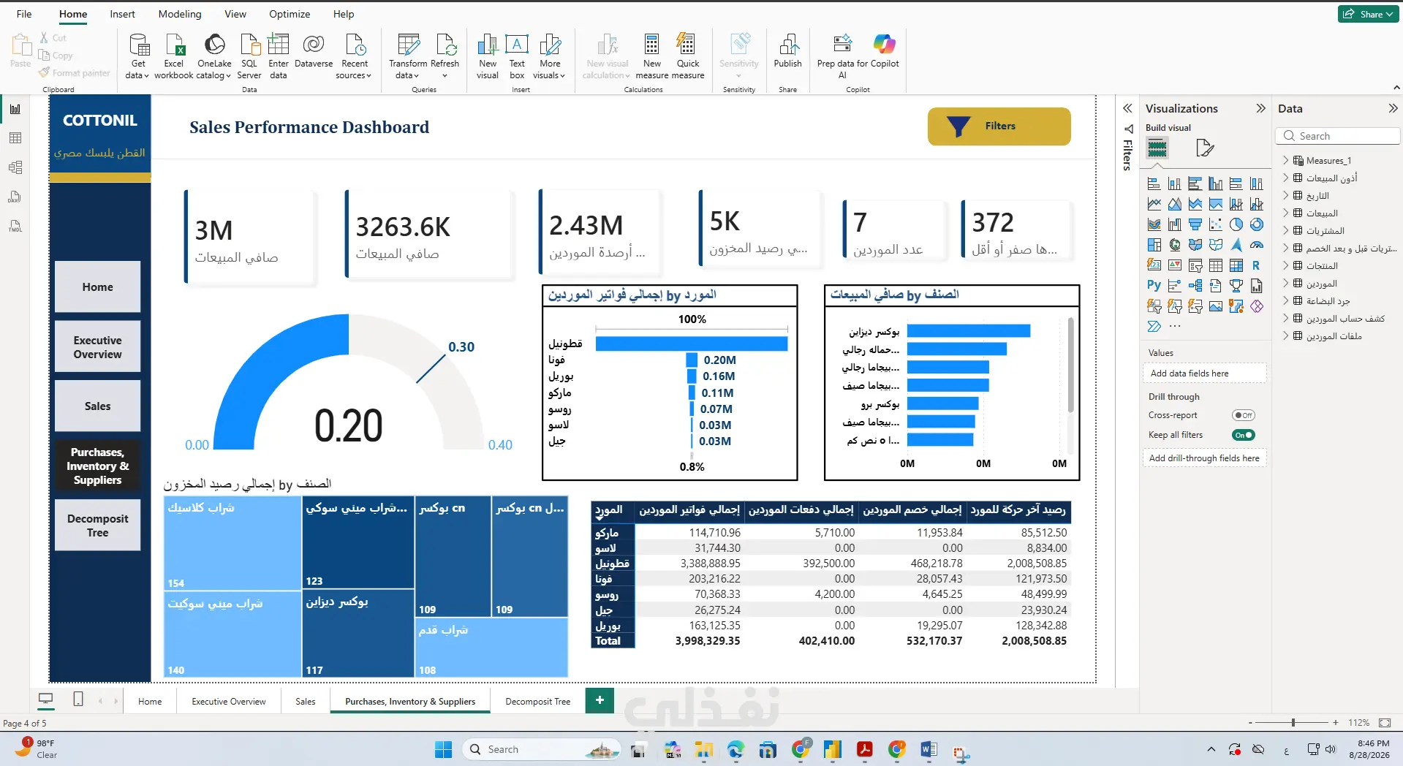This screenshot has height=766, width=1403.
Task: Open the Table view sidebar icon
Action: pos(15,138)
